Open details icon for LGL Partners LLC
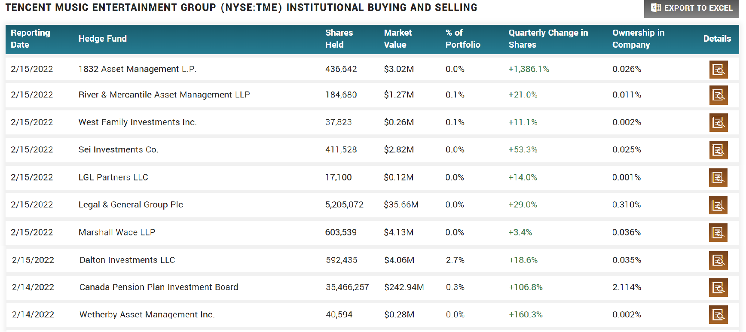This screenshot has height=332, width=746. pyautogui.click(x=718, y=177)
